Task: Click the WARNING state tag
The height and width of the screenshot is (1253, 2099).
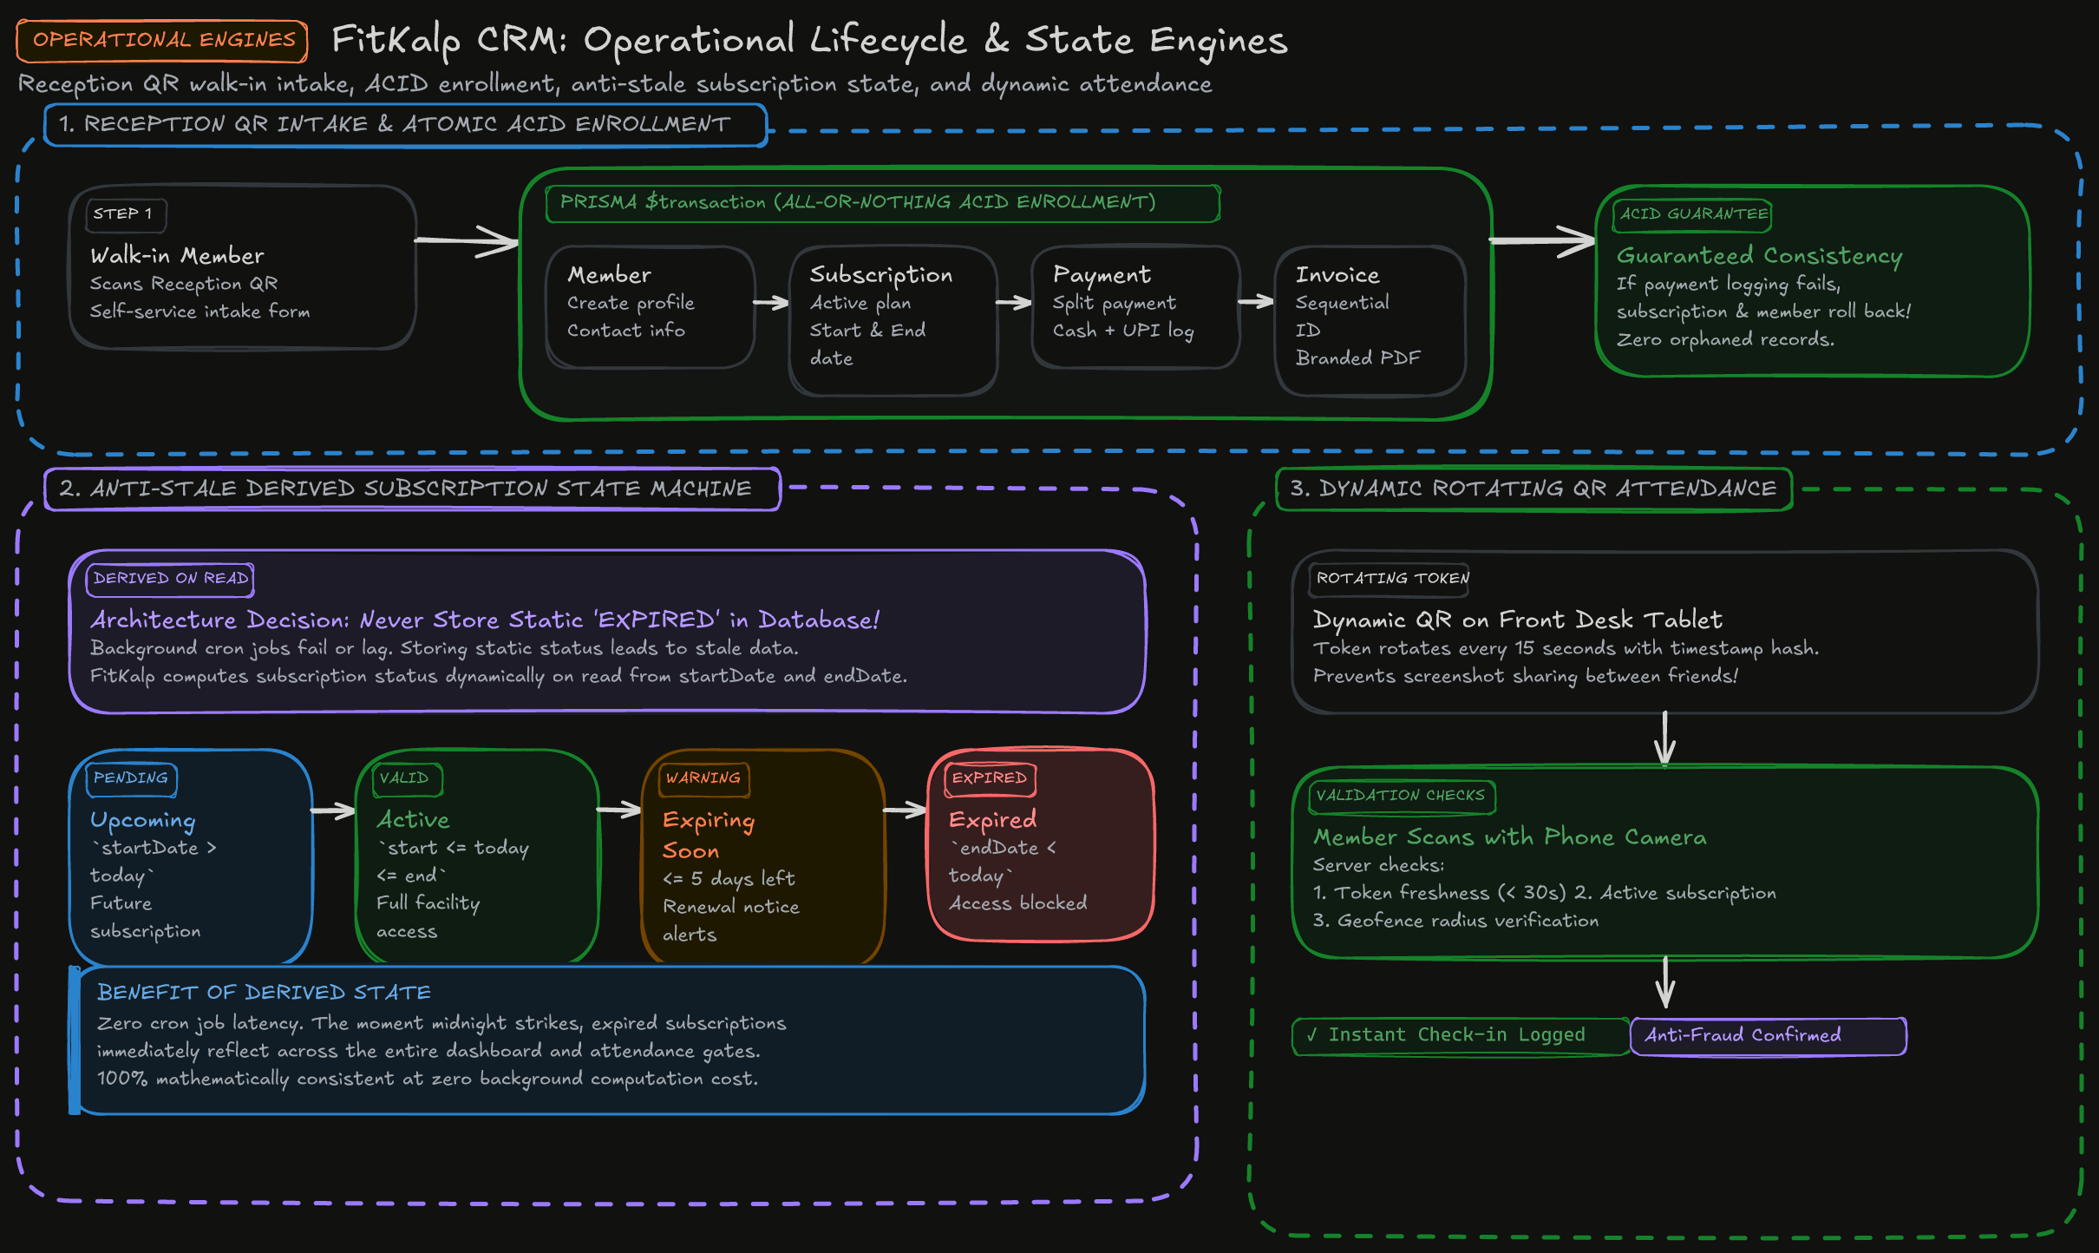Action: point(703,778)
